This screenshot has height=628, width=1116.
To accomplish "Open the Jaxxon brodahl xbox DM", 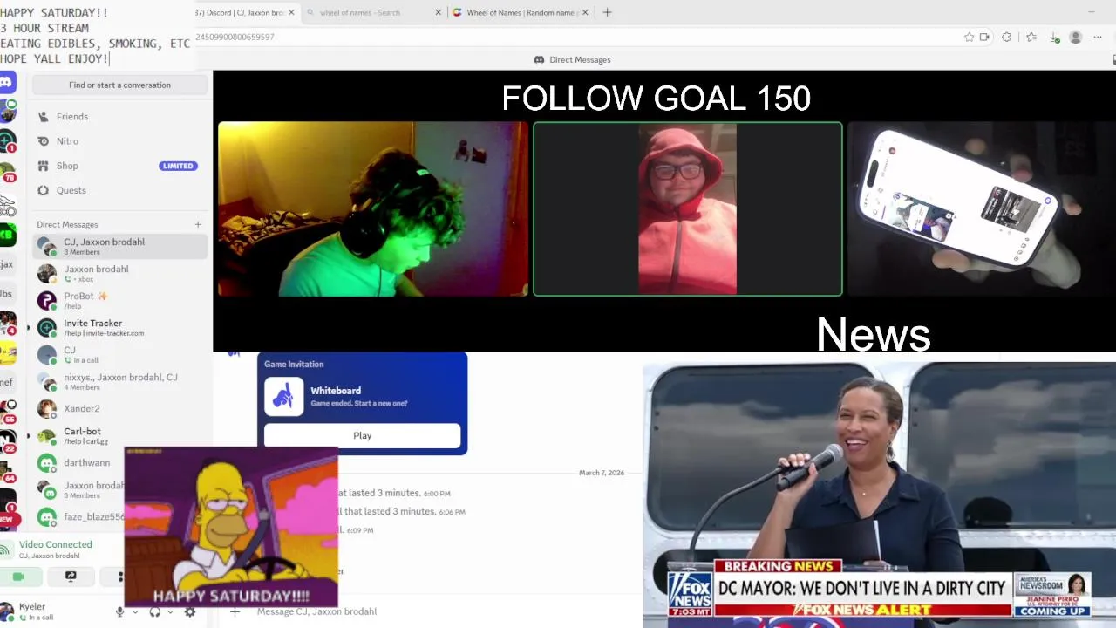I will click(120, 273).
